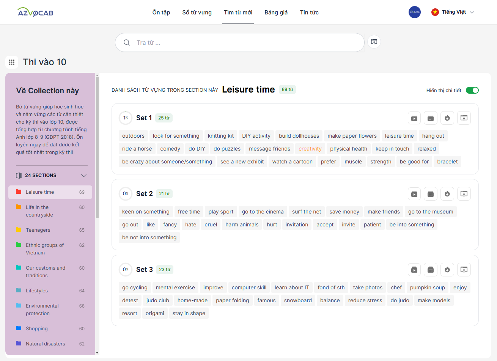This screenshot has width=497, height=361.
Task: Open the Tin tức menu item
Action: [x=309, y=13]
